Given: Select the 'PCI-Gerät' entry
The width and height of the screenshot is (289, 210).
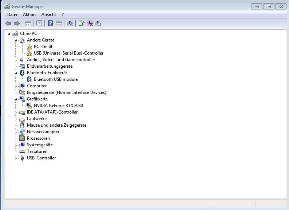Looking at the screenshot, I should click(x=43, y=47).
